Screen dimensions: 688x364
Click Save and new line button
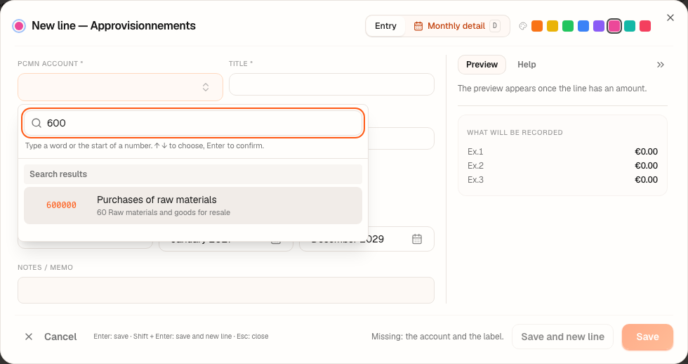click(562, 337)
